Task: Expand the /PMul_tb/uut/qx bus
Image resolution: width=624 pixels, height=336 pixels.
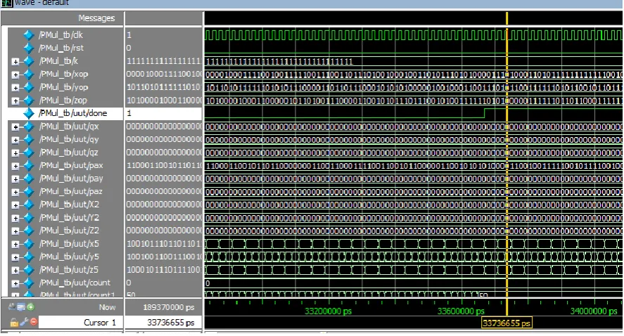Action: [15, 127]
